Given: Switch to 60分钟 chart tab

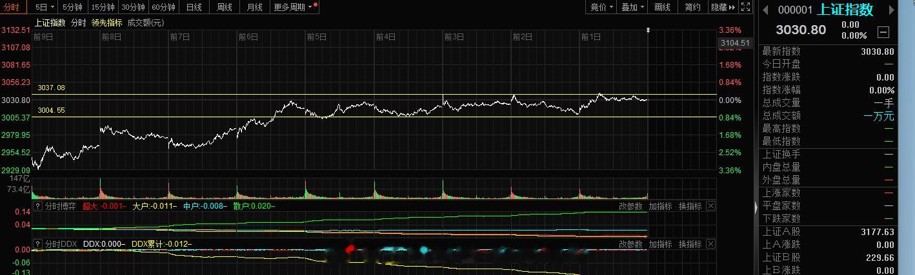Looking at the screenshot, I should 163,7.
